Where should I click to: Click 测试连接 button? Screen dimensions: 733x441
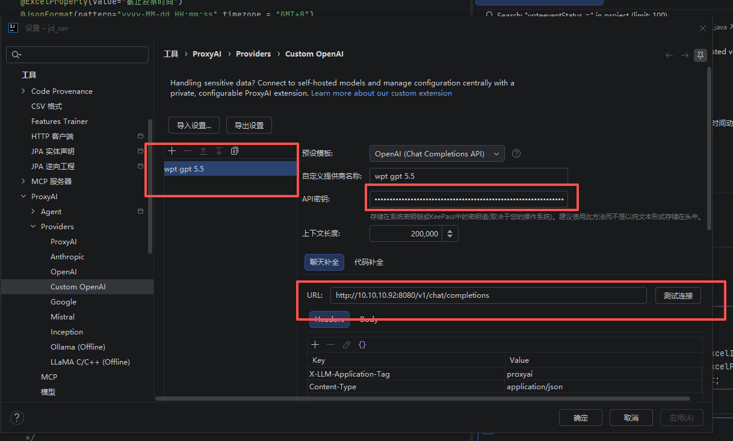point(678,295)
